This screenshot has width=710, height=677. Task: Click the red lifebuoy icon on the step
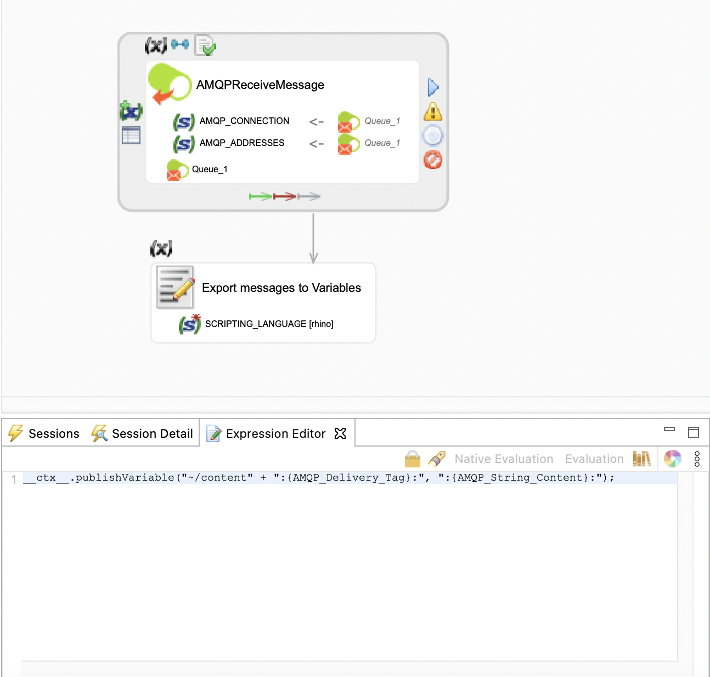pyautogui.click(x=433, y=160)
